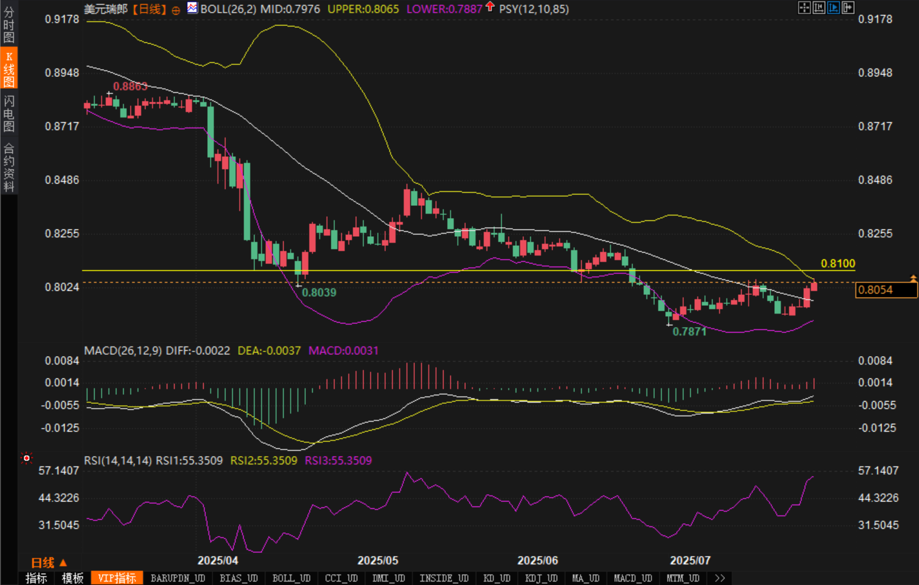The width and height of the screenshot is (919, 585).
Task: Click the RSI(14,14,14) panel label
Action: (118, 461)
